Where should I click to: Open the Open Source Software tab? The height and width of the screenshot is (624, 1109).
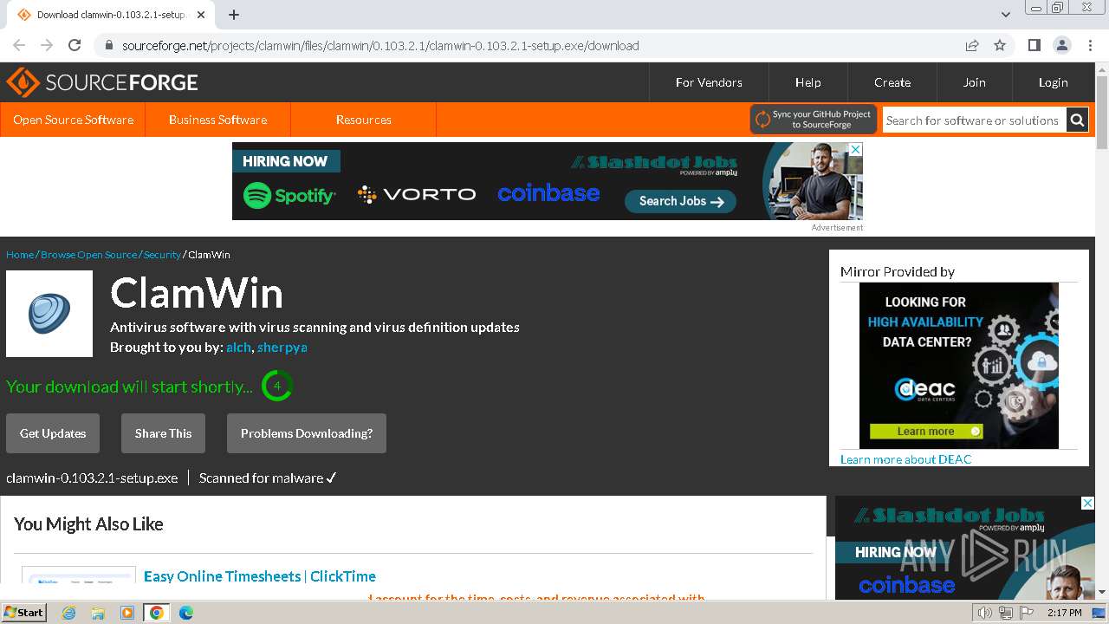pos(73,120)
